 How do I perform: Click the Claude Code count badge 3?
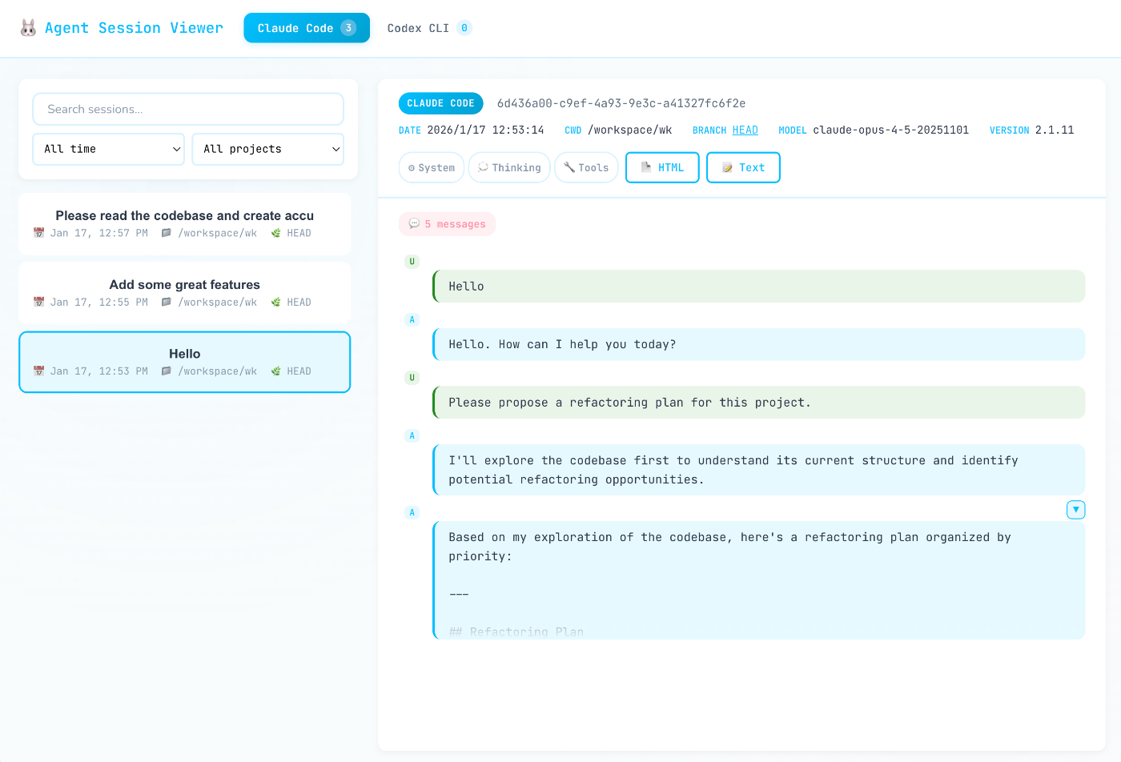pos(348,28)
